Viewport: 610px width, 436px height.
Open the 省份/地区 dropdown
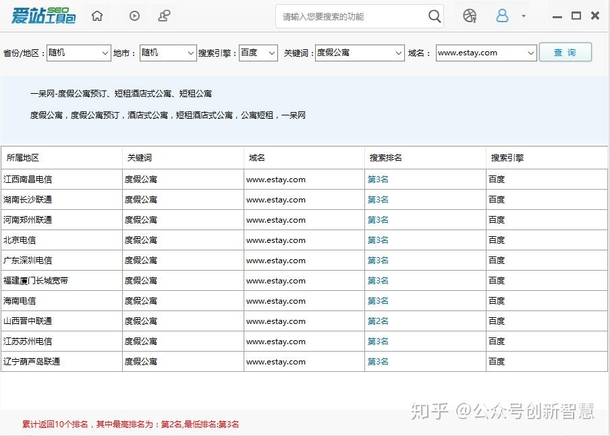(x=78, y=53)
